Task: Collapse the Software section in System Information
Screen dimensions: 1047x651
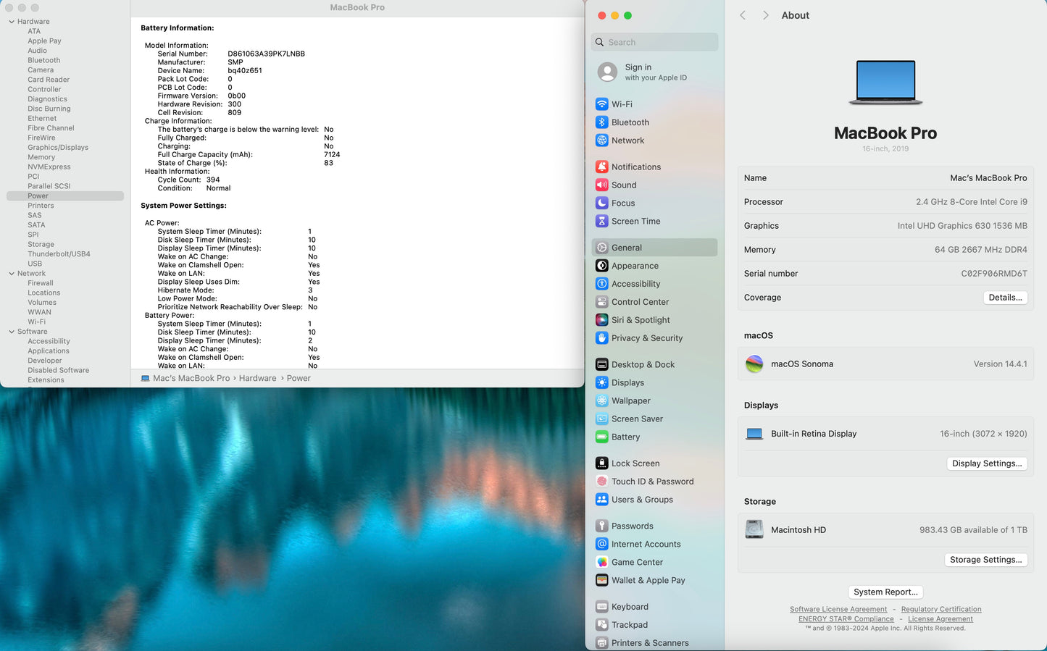Action: (x=12, y=332)
